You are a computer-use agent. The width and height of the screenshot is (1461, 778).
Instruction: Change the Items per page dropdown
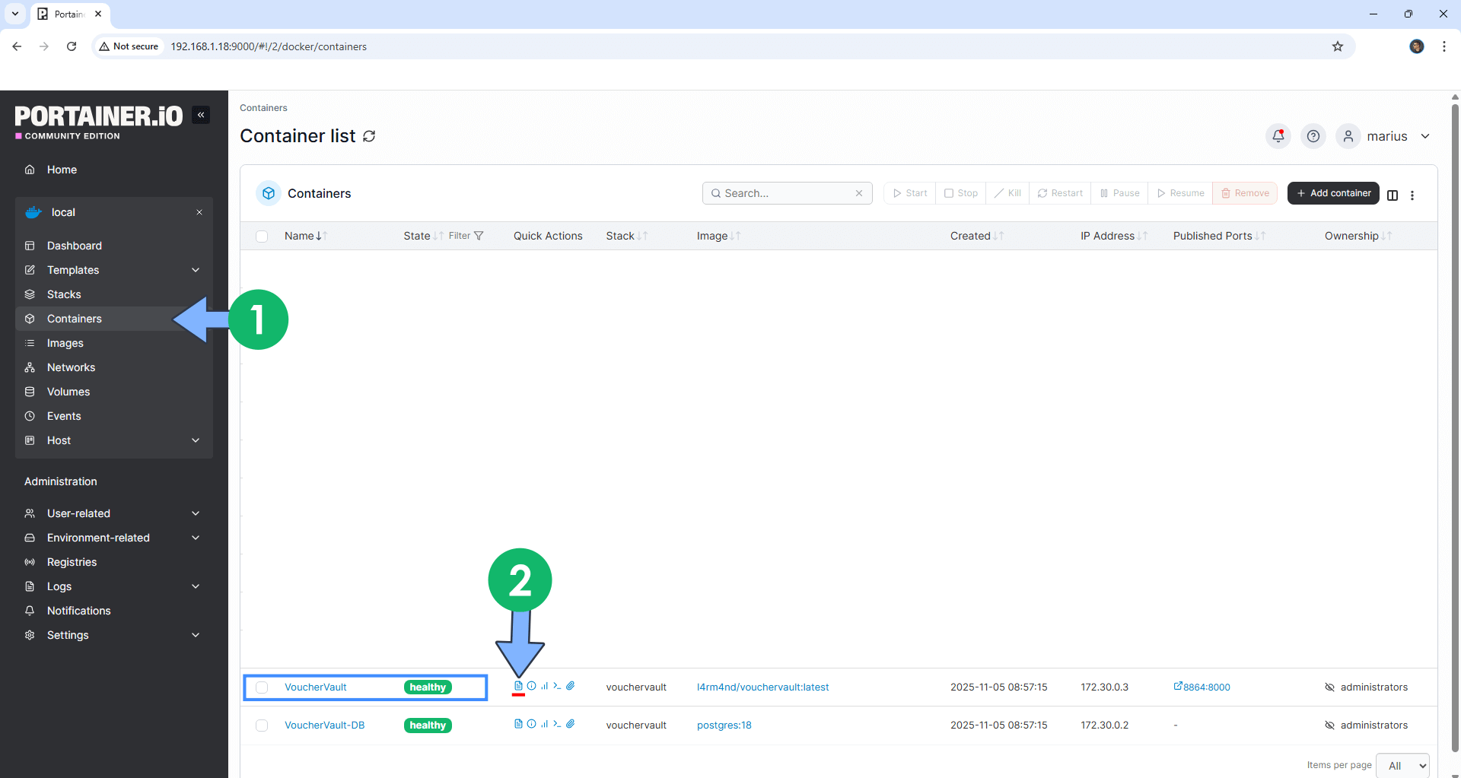(1402, 765)
